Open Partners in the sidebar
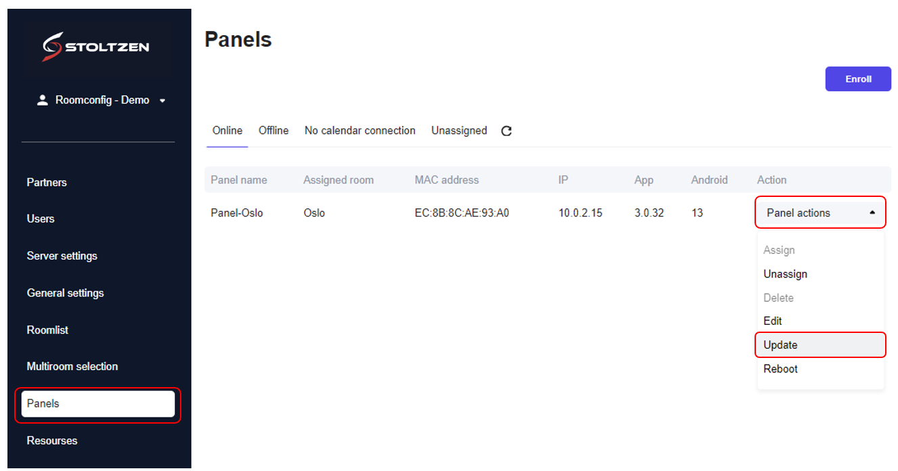 coord(47,183)
